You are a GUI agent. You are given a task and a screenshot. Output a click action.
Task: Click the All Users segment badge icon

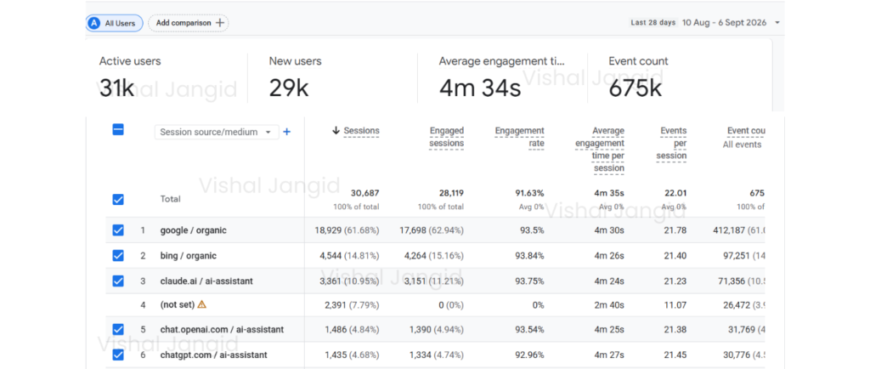point(94,23)
